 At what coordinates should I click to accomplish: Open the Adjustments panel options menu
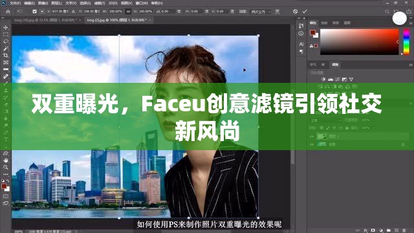coord(411,65)
